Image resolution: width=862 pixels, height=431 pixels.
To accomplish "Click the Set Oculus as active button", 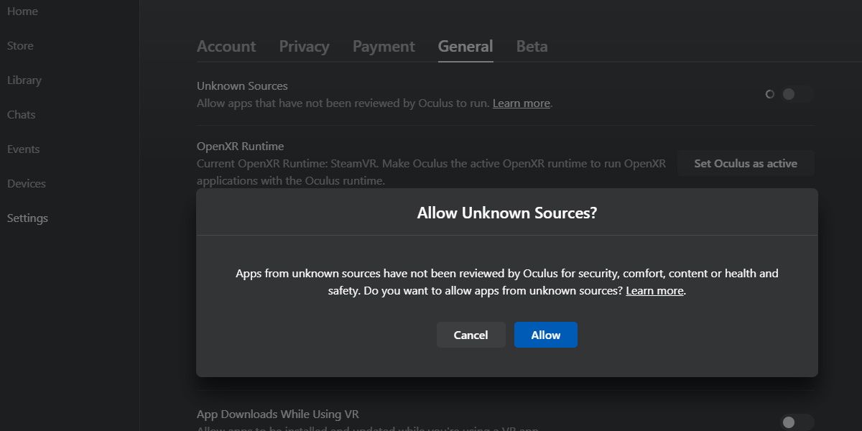I will click(x=746, y=164).
